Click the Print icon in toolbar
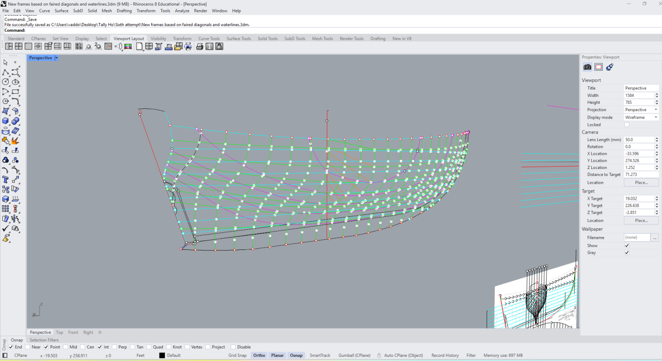Screen dimensions: 662x361 200,46
